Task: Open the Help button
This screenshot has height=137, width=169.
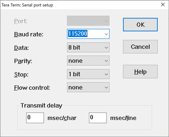Action: pyautogui.click(x=140, y=72)
